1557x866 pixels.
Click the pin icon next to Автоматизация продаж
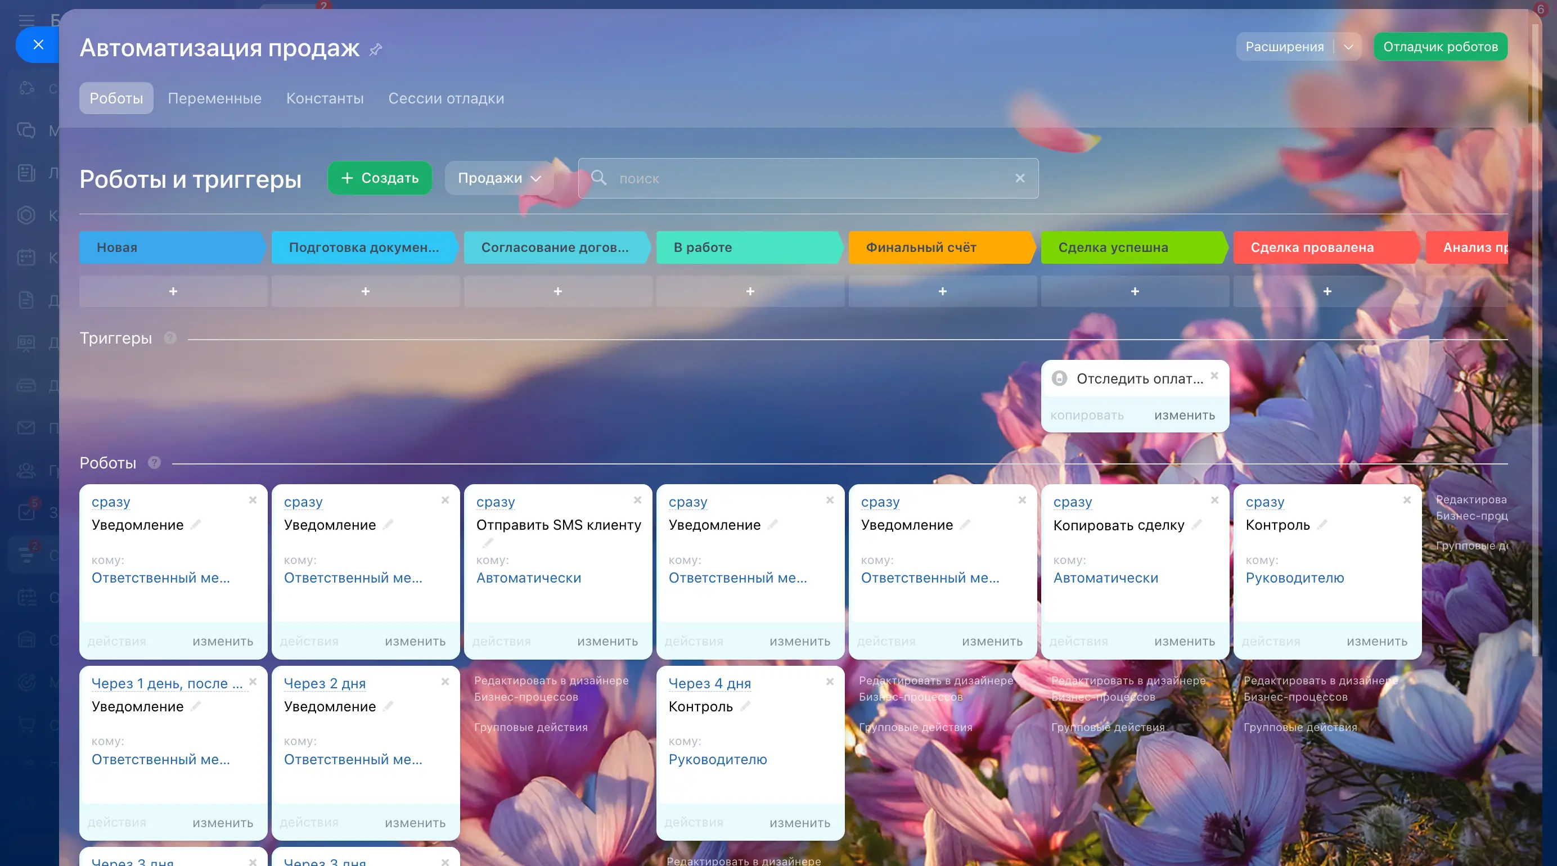pos(375,49)
